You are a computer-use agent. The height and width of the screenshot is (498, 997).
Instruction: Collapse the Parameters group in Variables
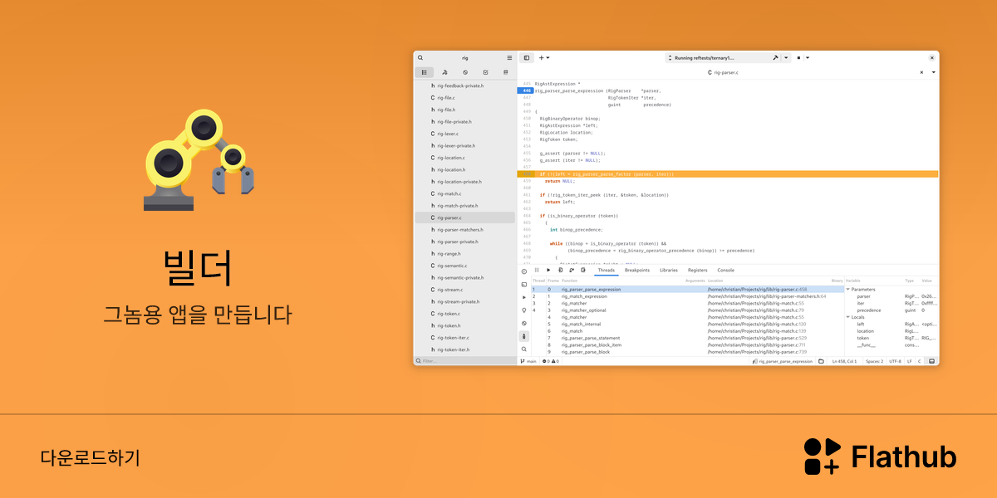pyautogui.click(x=848, y=289)
